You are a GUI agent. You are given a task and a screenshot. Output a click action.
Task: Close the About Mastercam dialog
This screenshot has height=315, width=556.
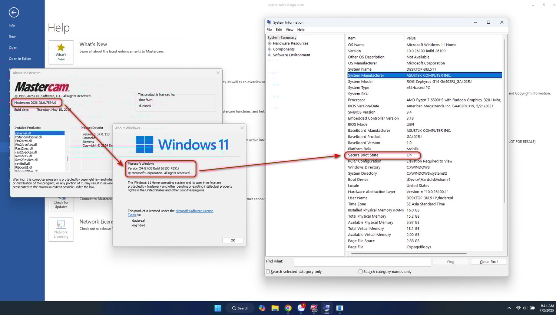[x=218, y=73]
